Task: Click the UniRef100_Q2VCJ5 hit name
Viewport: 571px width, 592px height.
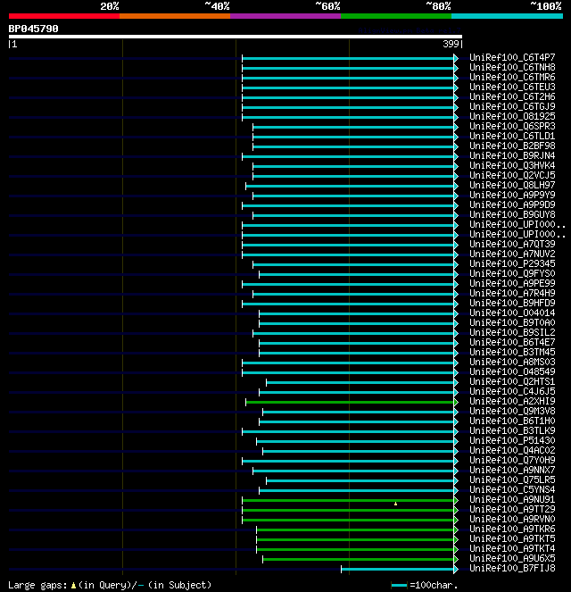Action: 512,175
